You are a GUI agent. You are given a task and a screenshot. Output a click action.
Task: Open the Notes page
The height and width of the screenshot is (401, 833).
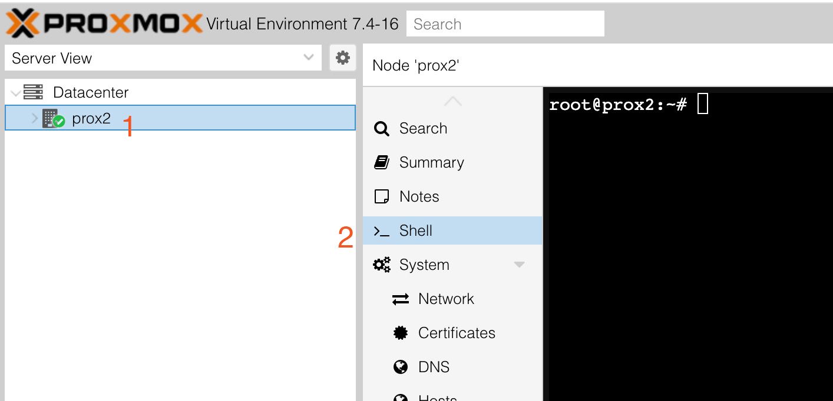pyautogui.click(x=452, y=196)
